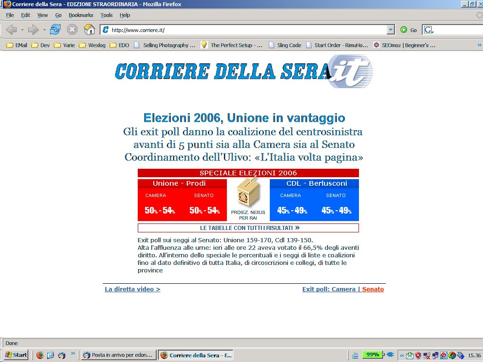Click the system tray clock 15.36

474,355
